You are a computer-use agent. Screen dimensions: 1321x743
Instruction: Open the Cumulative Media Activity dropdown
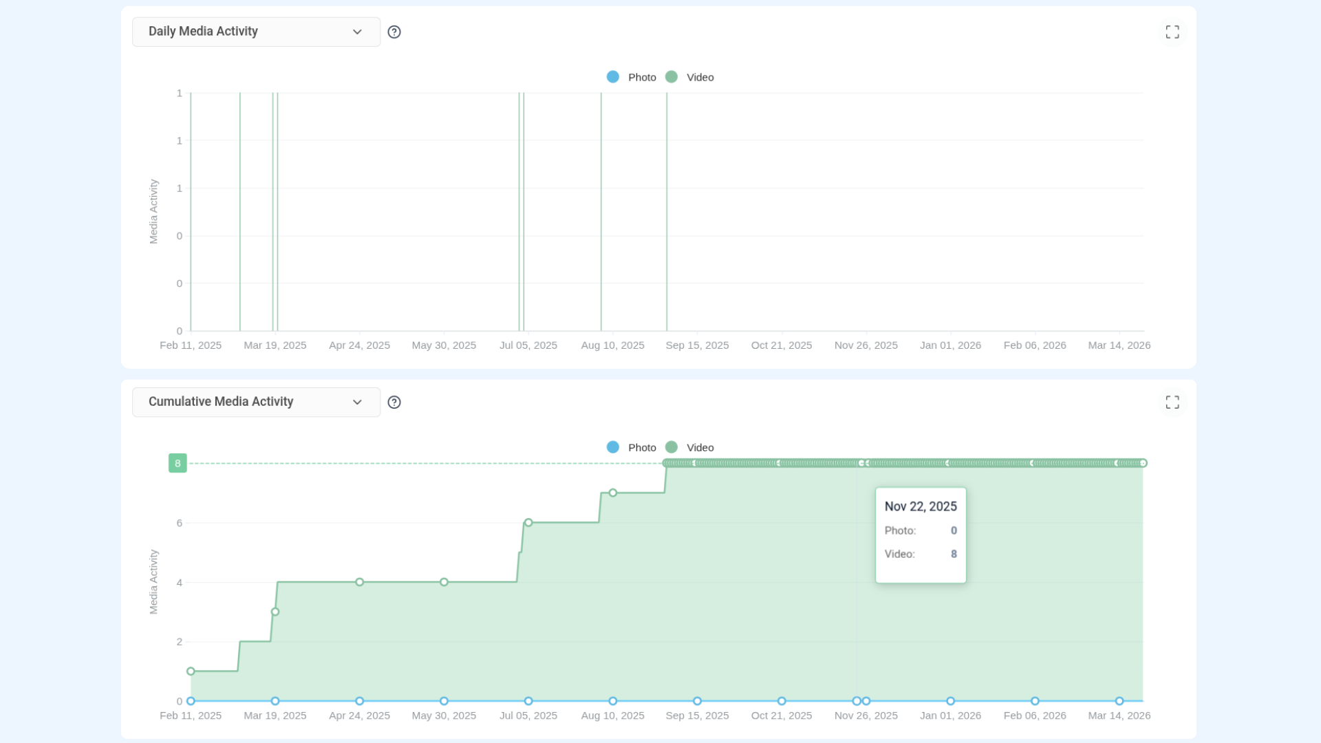coord(255,402)
